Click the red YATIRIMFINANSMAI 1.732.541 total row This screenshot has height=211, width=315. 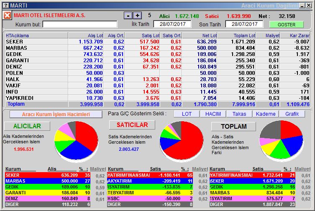pyautogui.click(x=252, y=175)
